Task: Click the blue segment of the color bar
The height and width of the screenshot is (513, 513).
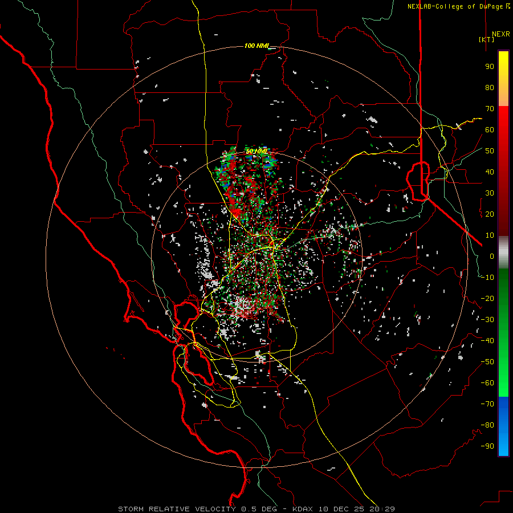Action: click(503, 426)
